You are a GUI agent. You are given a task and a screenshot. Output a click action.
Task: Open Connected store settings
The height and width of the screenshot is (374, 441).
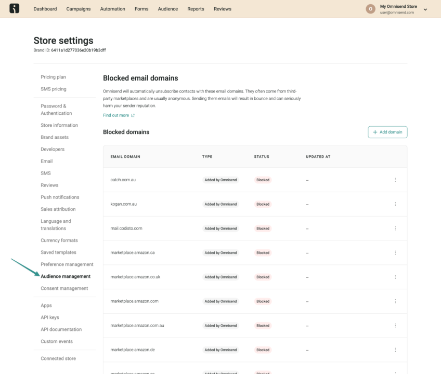[x=58, y=358]
